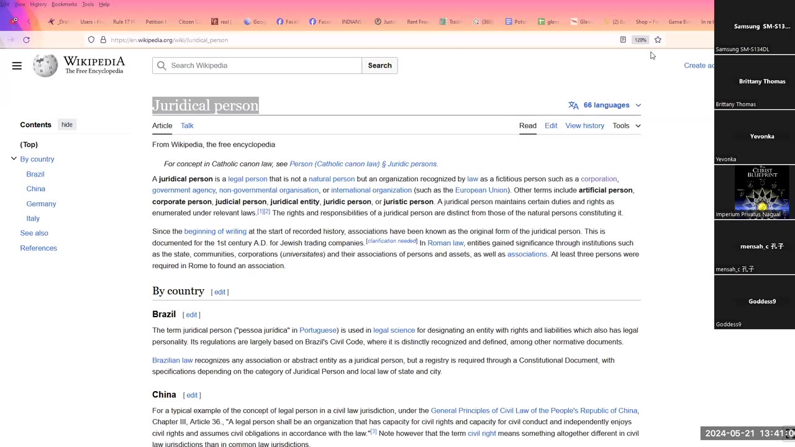Open the article Tools dropdown

pos(626,125)
